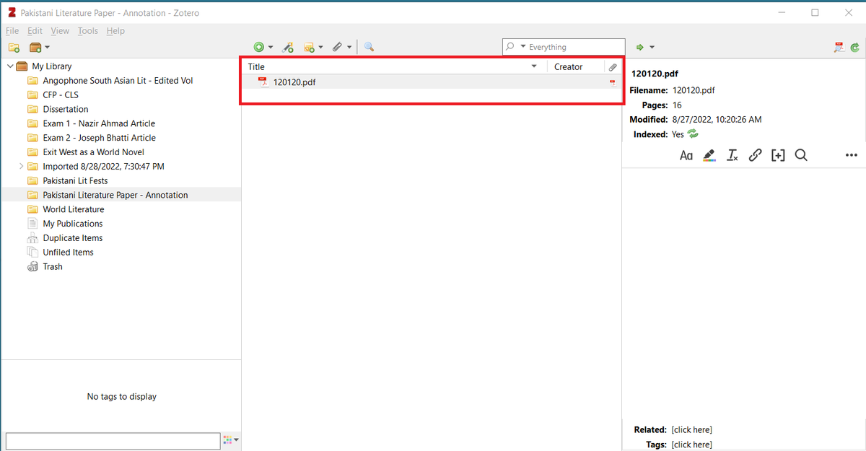The height and width of the screenshot is (451, 866).
Task: Click the New Collection toolbar icon
Action: (x=14, y=47)
